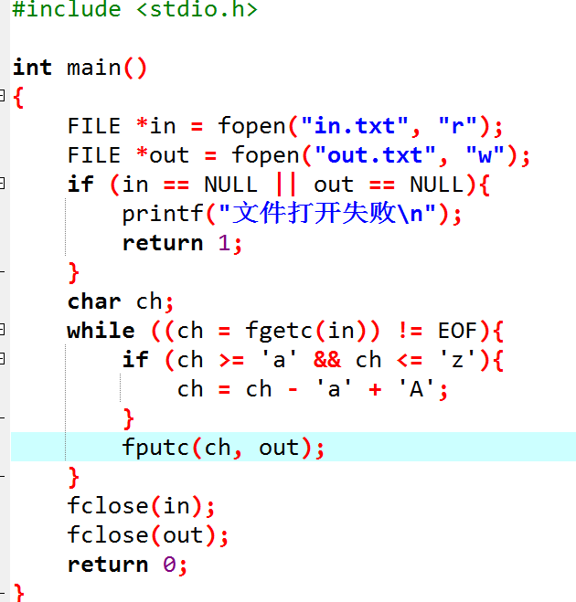Click 'EOF' in the while condition
576x602 pixels.
[457, 331]
